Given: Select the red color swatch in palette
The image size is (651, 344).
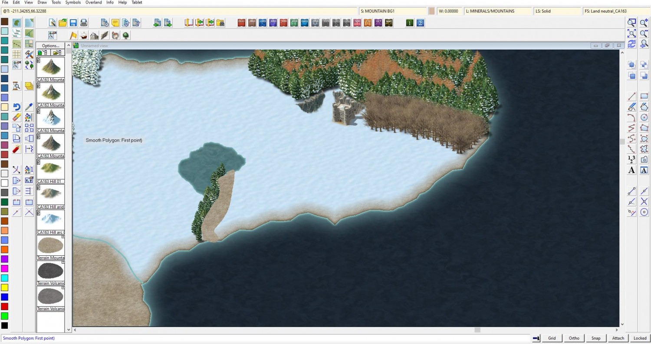Looking at the screenshot, I should [x=4, y=307].
